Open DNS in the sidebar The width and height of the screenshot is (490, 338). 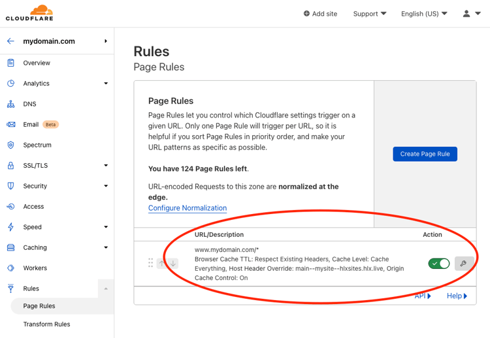(x=29, y=104)
